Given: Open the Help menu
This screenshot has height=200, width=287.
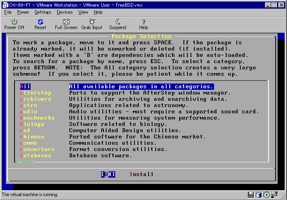Looking at the screenshot, I should coord(98,12).
